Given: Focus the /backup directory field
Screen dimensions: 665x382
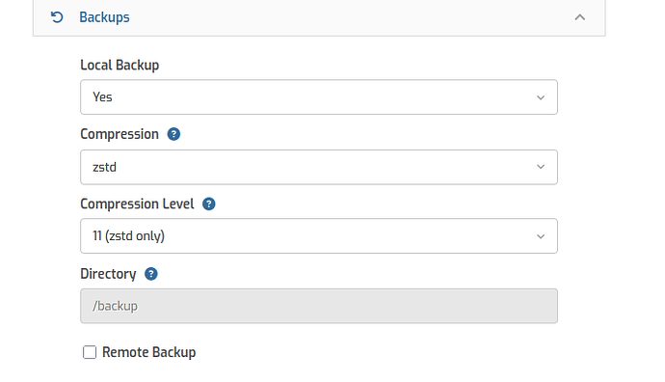Looking at the screenshot, I should point(319,306).
